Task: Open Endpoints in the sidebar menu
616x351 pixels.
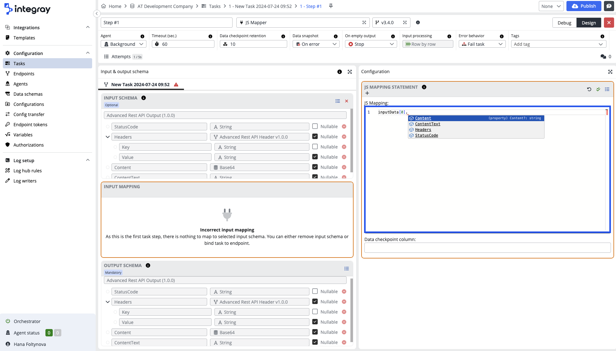Action: point(24,74)
